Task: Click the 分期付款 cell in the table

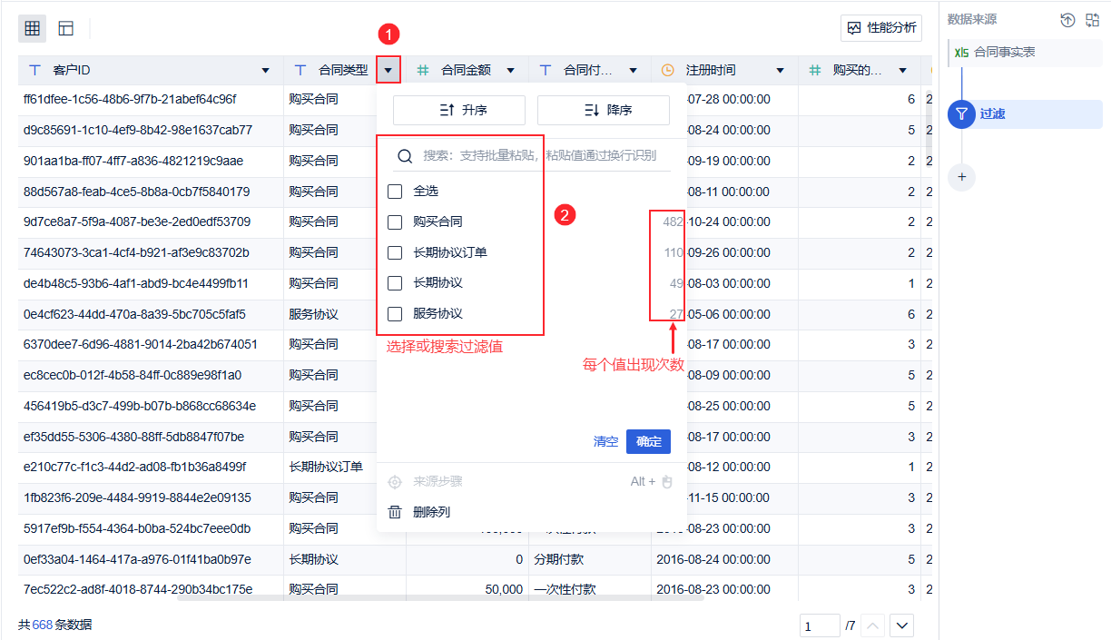Action: pyautogui.click(x=590, y=559)
